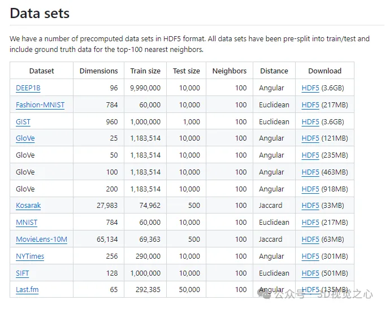This screenshot has height=309, width=385.
Task: Download the Kosarak 33MB HDF5 file
Action: [x=310, y=206]
